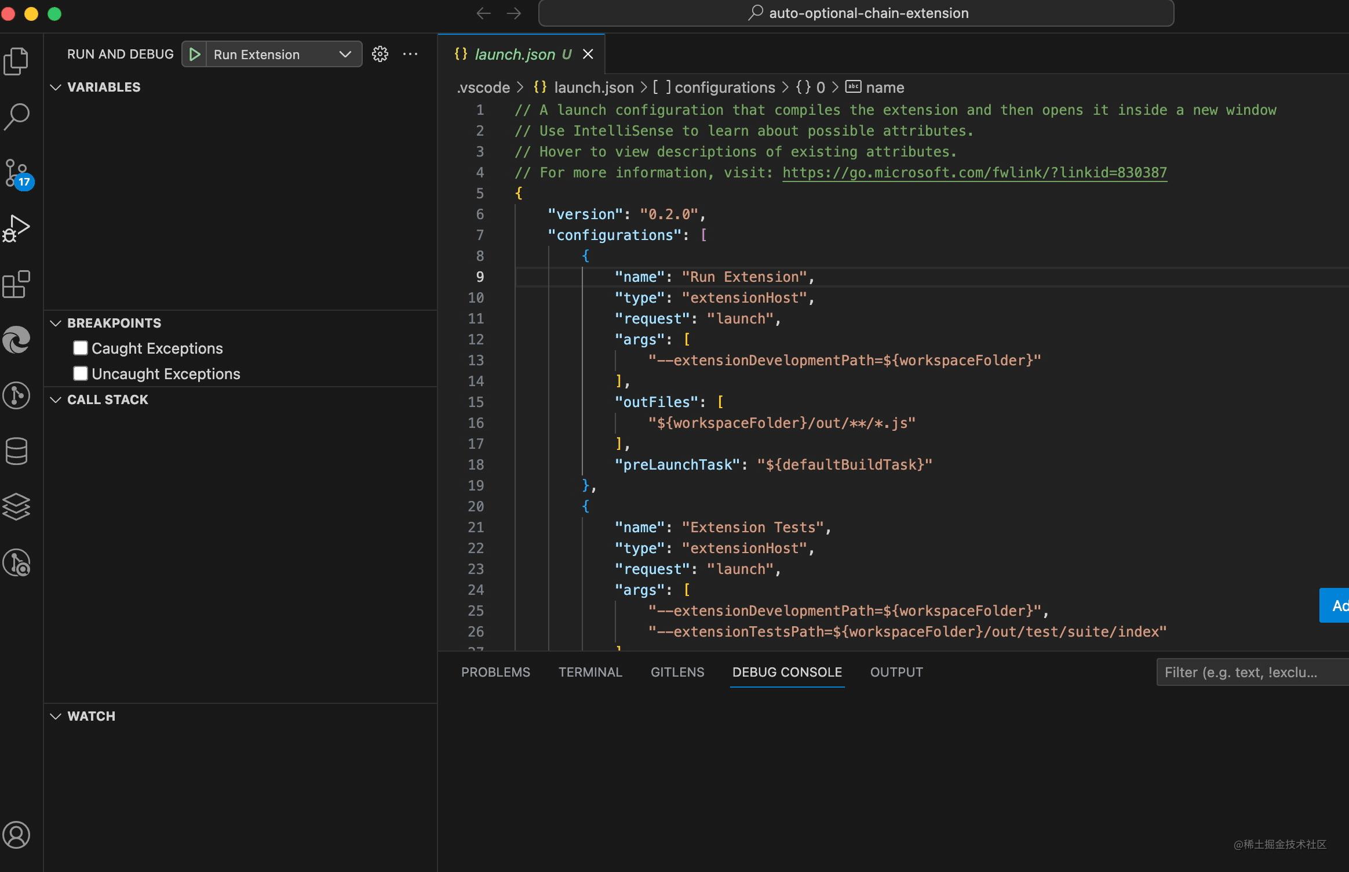Switch to the TERMINAL tab

tap(589, 672)
